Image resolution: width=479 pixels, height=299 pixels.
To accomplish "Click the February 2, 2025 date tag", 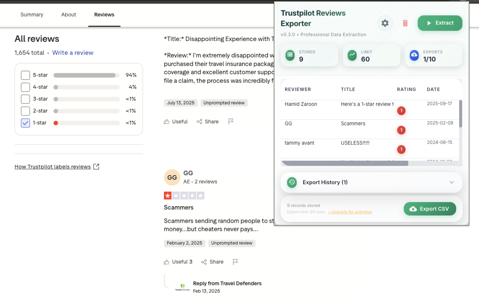I will 184,243.
